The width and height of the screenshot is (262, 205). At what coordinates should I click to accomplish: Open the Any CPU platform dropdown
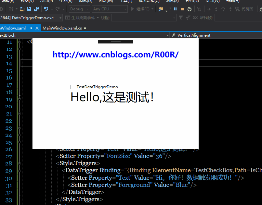(110, 9)
